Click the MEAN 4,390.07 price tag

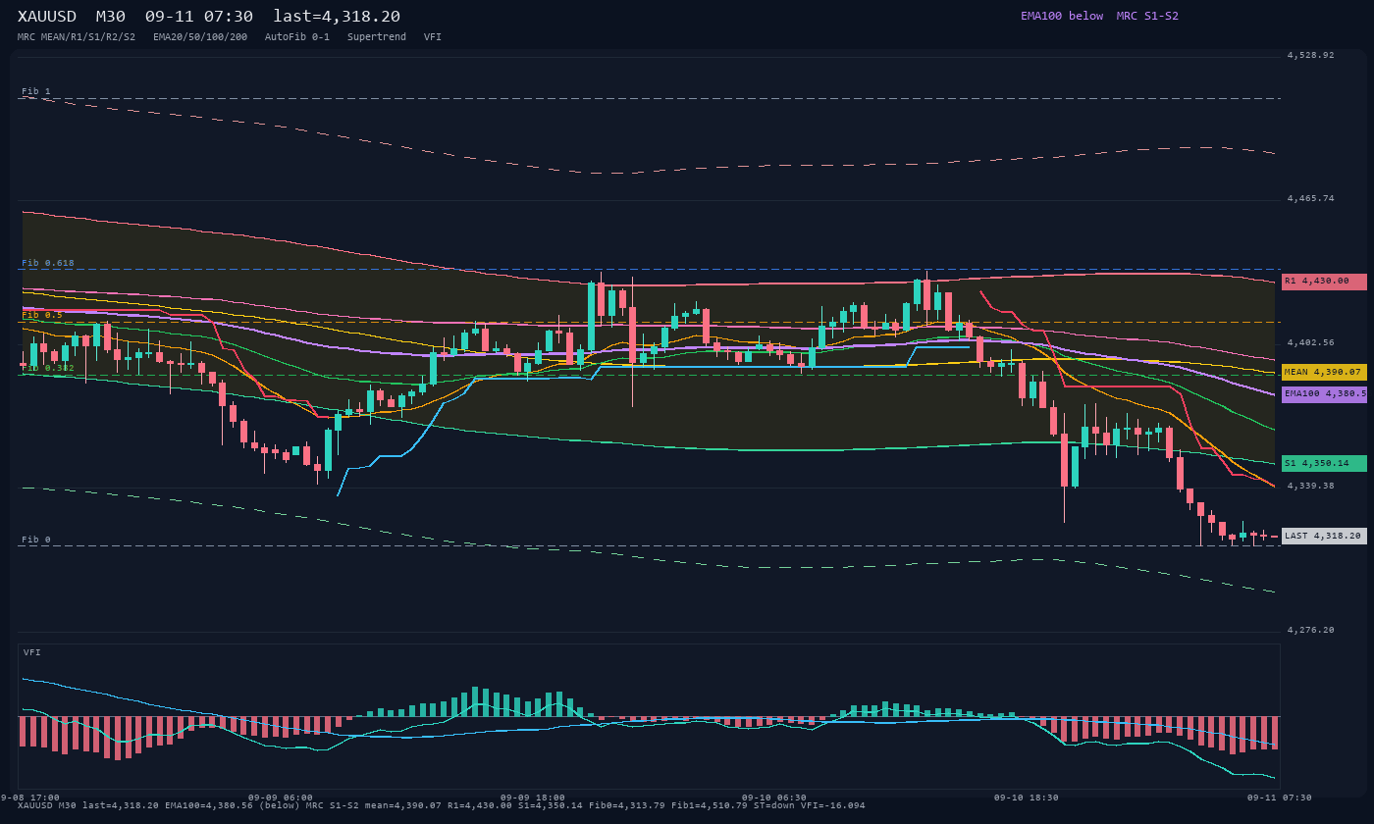[x=1324, y=373]
